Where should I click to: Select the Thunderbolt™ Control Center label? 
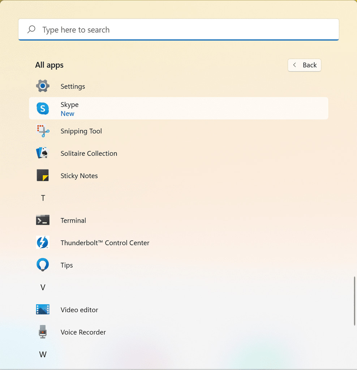(105, 243)
